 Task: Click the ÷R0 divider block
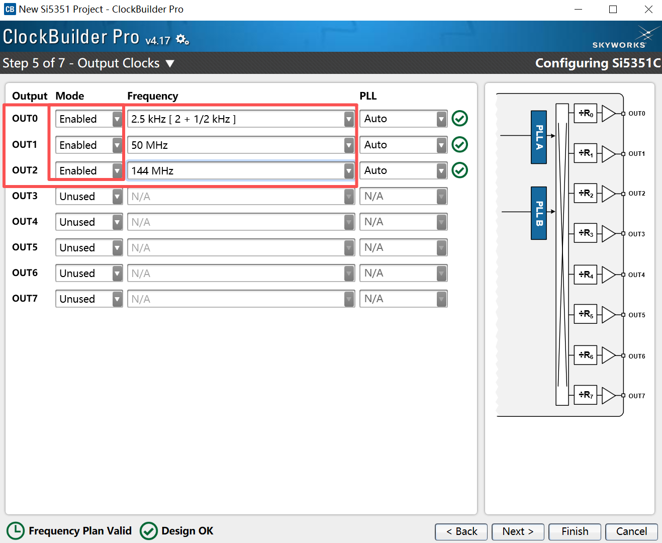point(586,114)
